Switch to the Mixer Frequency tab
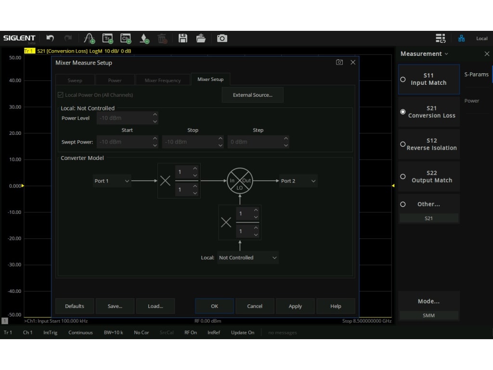Screen dimensions: 493x370 coord(163,79)
